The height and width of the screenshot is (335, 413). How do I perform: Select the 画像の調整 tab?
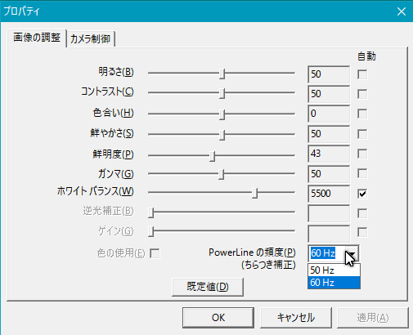coord(37,38)
